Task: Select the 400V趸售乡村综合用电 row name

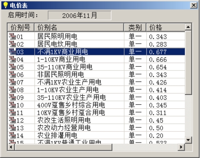Action: pyautogui.click(x=71, y=105)
